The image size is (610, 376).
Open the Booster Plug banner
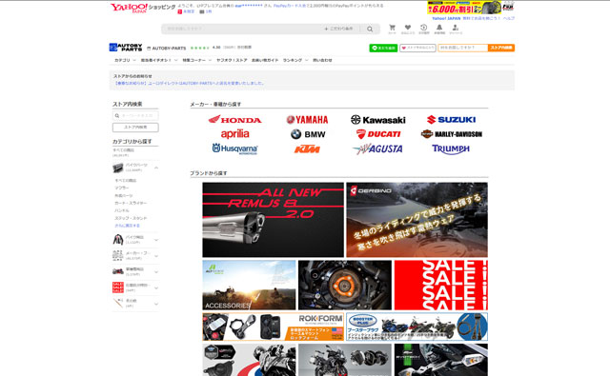[417, 327]
